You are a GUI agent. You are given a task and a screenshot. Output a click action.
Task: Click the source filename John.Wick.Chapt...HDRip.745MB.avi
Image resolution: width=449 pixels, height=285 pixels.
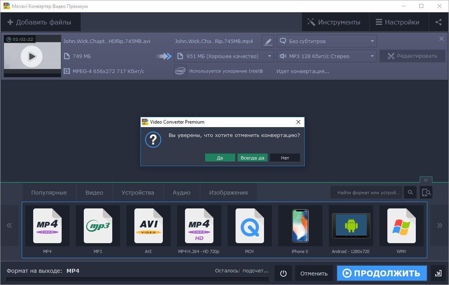(107, 41)
